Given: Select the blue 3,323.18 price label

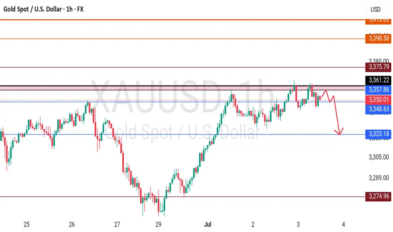Looking at the screenshot, I should point(378,134).
